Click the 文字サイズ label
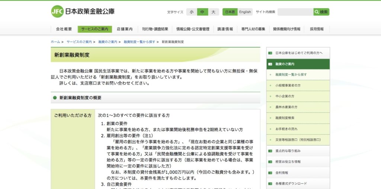This screenshot has width=381, height=189. click(175, 12)
